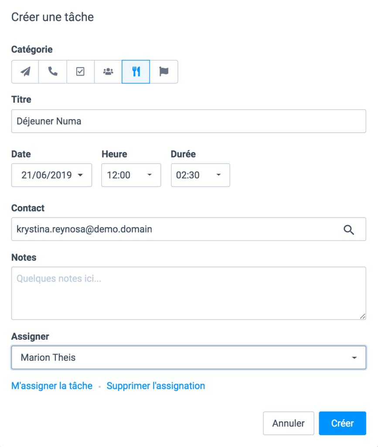Click the contact search magnifier icon

[349, 230]
